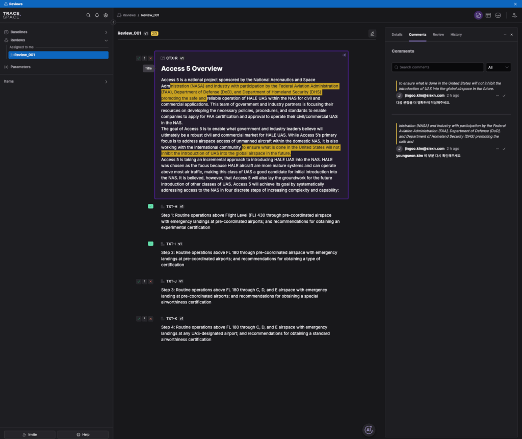The height and width of the screenshot is (439, 522).
Task: Open the filter sliders icon at top right
Action: tap(514, 15)
